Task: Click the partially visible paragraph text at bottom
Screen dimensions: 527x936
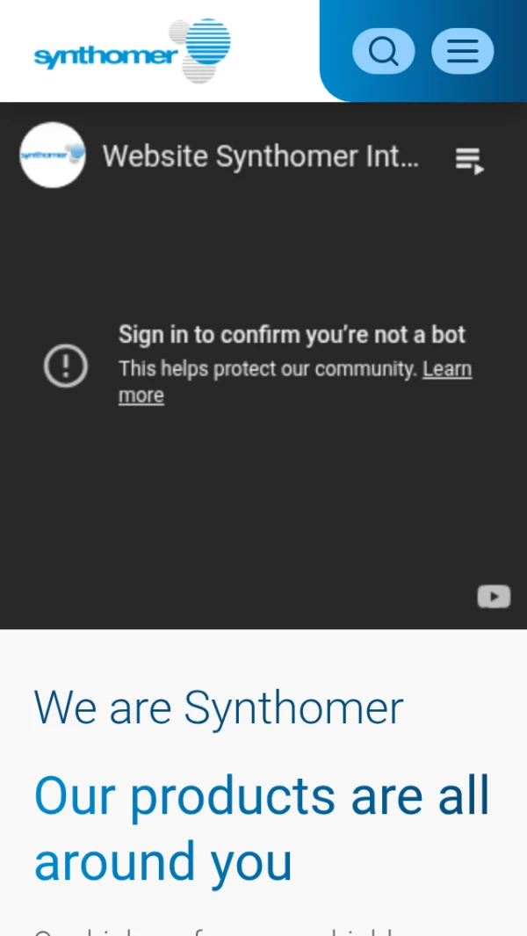Action: tap(215, 932)
